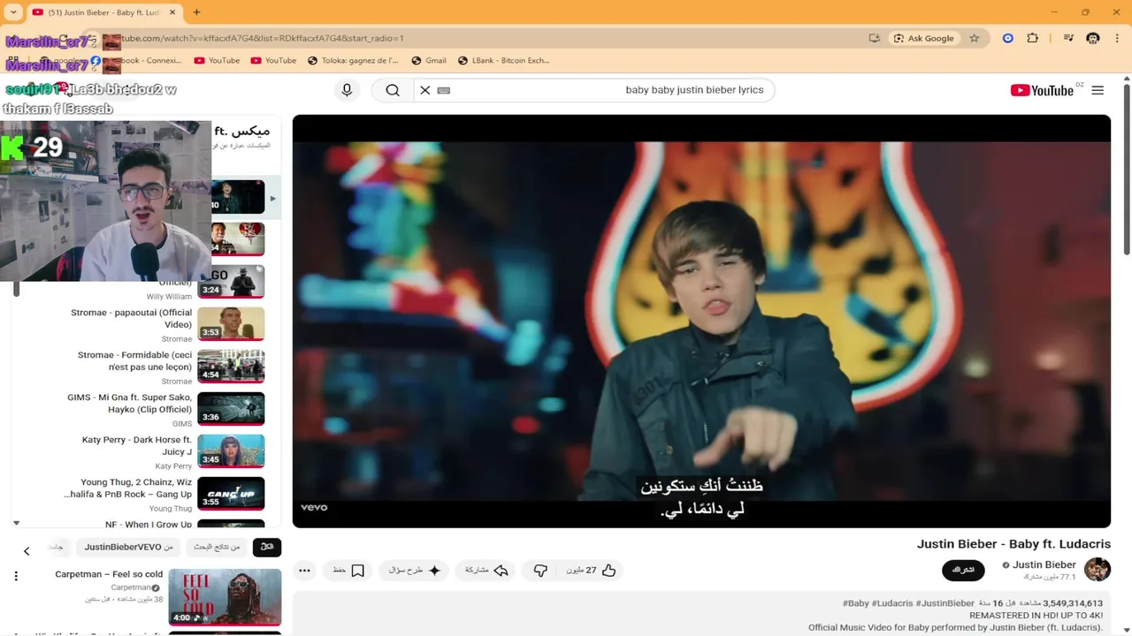Open options menu for Carpetman Feel so cold

coord(16,576)
